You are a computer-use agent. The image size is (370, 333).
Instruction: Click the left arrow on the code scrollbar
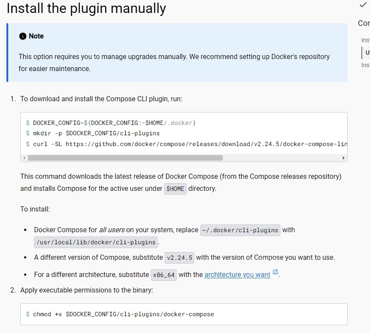click(x=24, y=158)
